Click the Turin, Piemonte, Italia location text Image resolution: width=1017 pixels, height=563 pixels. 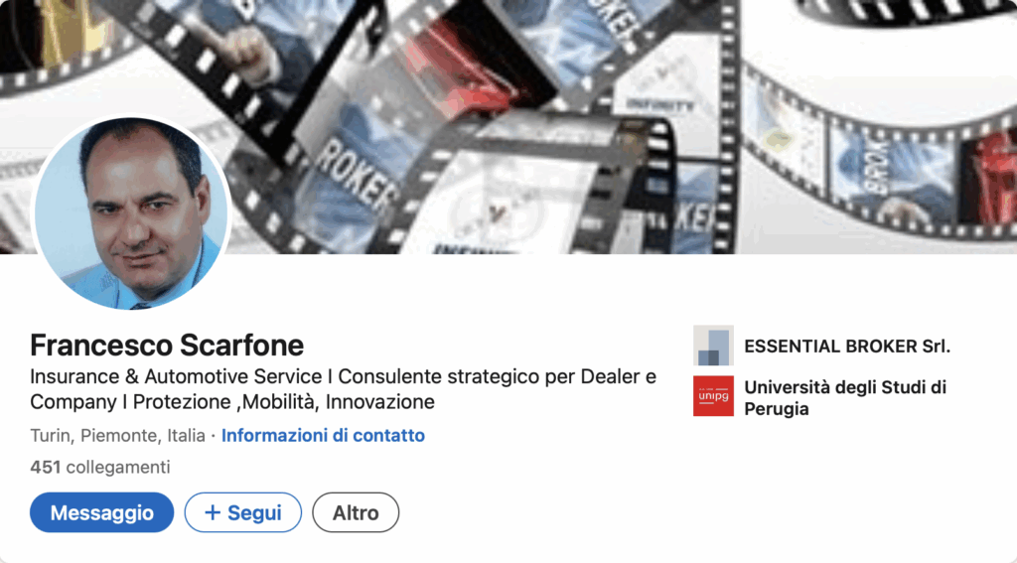(x=117, y=435)
